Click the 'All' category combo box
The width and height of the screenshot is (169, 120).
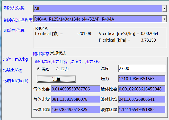98,9
